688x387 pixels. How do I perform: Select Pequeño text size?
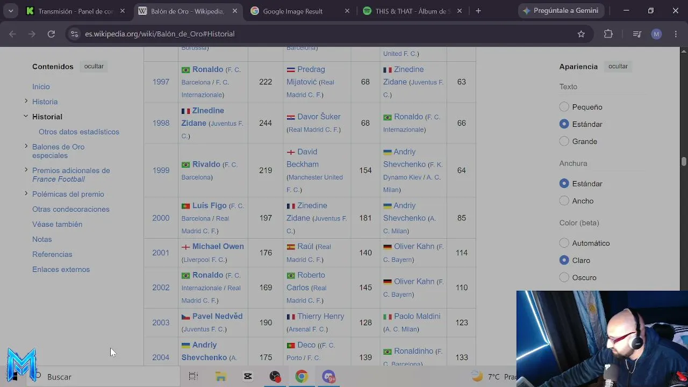coord(564,107)
